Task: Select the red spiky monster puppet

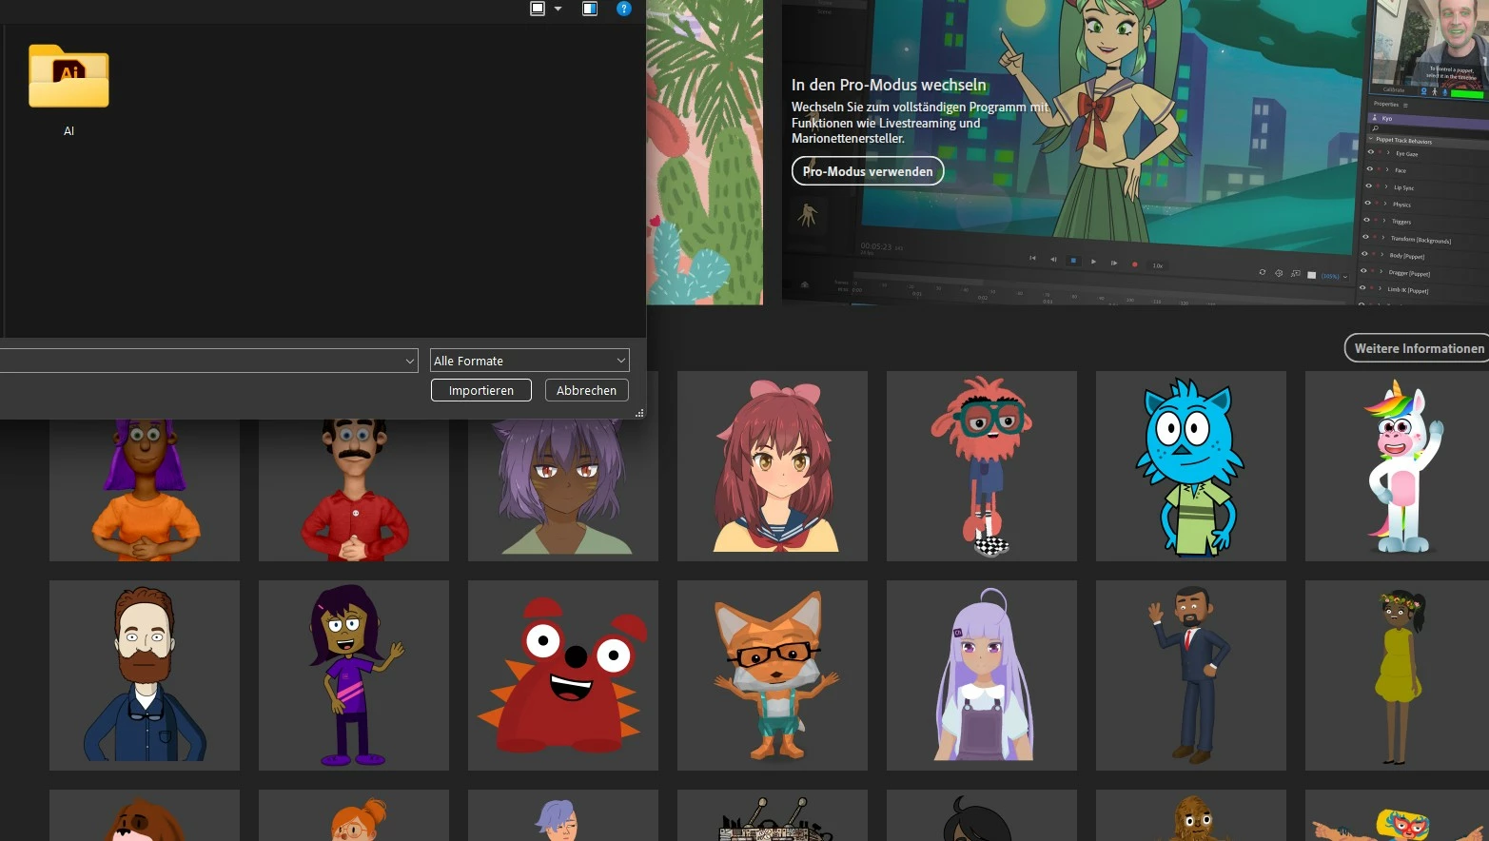Action: point(563,675)
